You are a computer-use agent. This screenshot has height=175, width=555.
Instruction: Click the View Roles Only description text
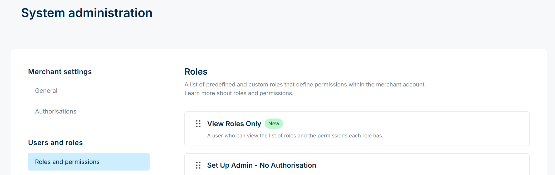(295, 136)
